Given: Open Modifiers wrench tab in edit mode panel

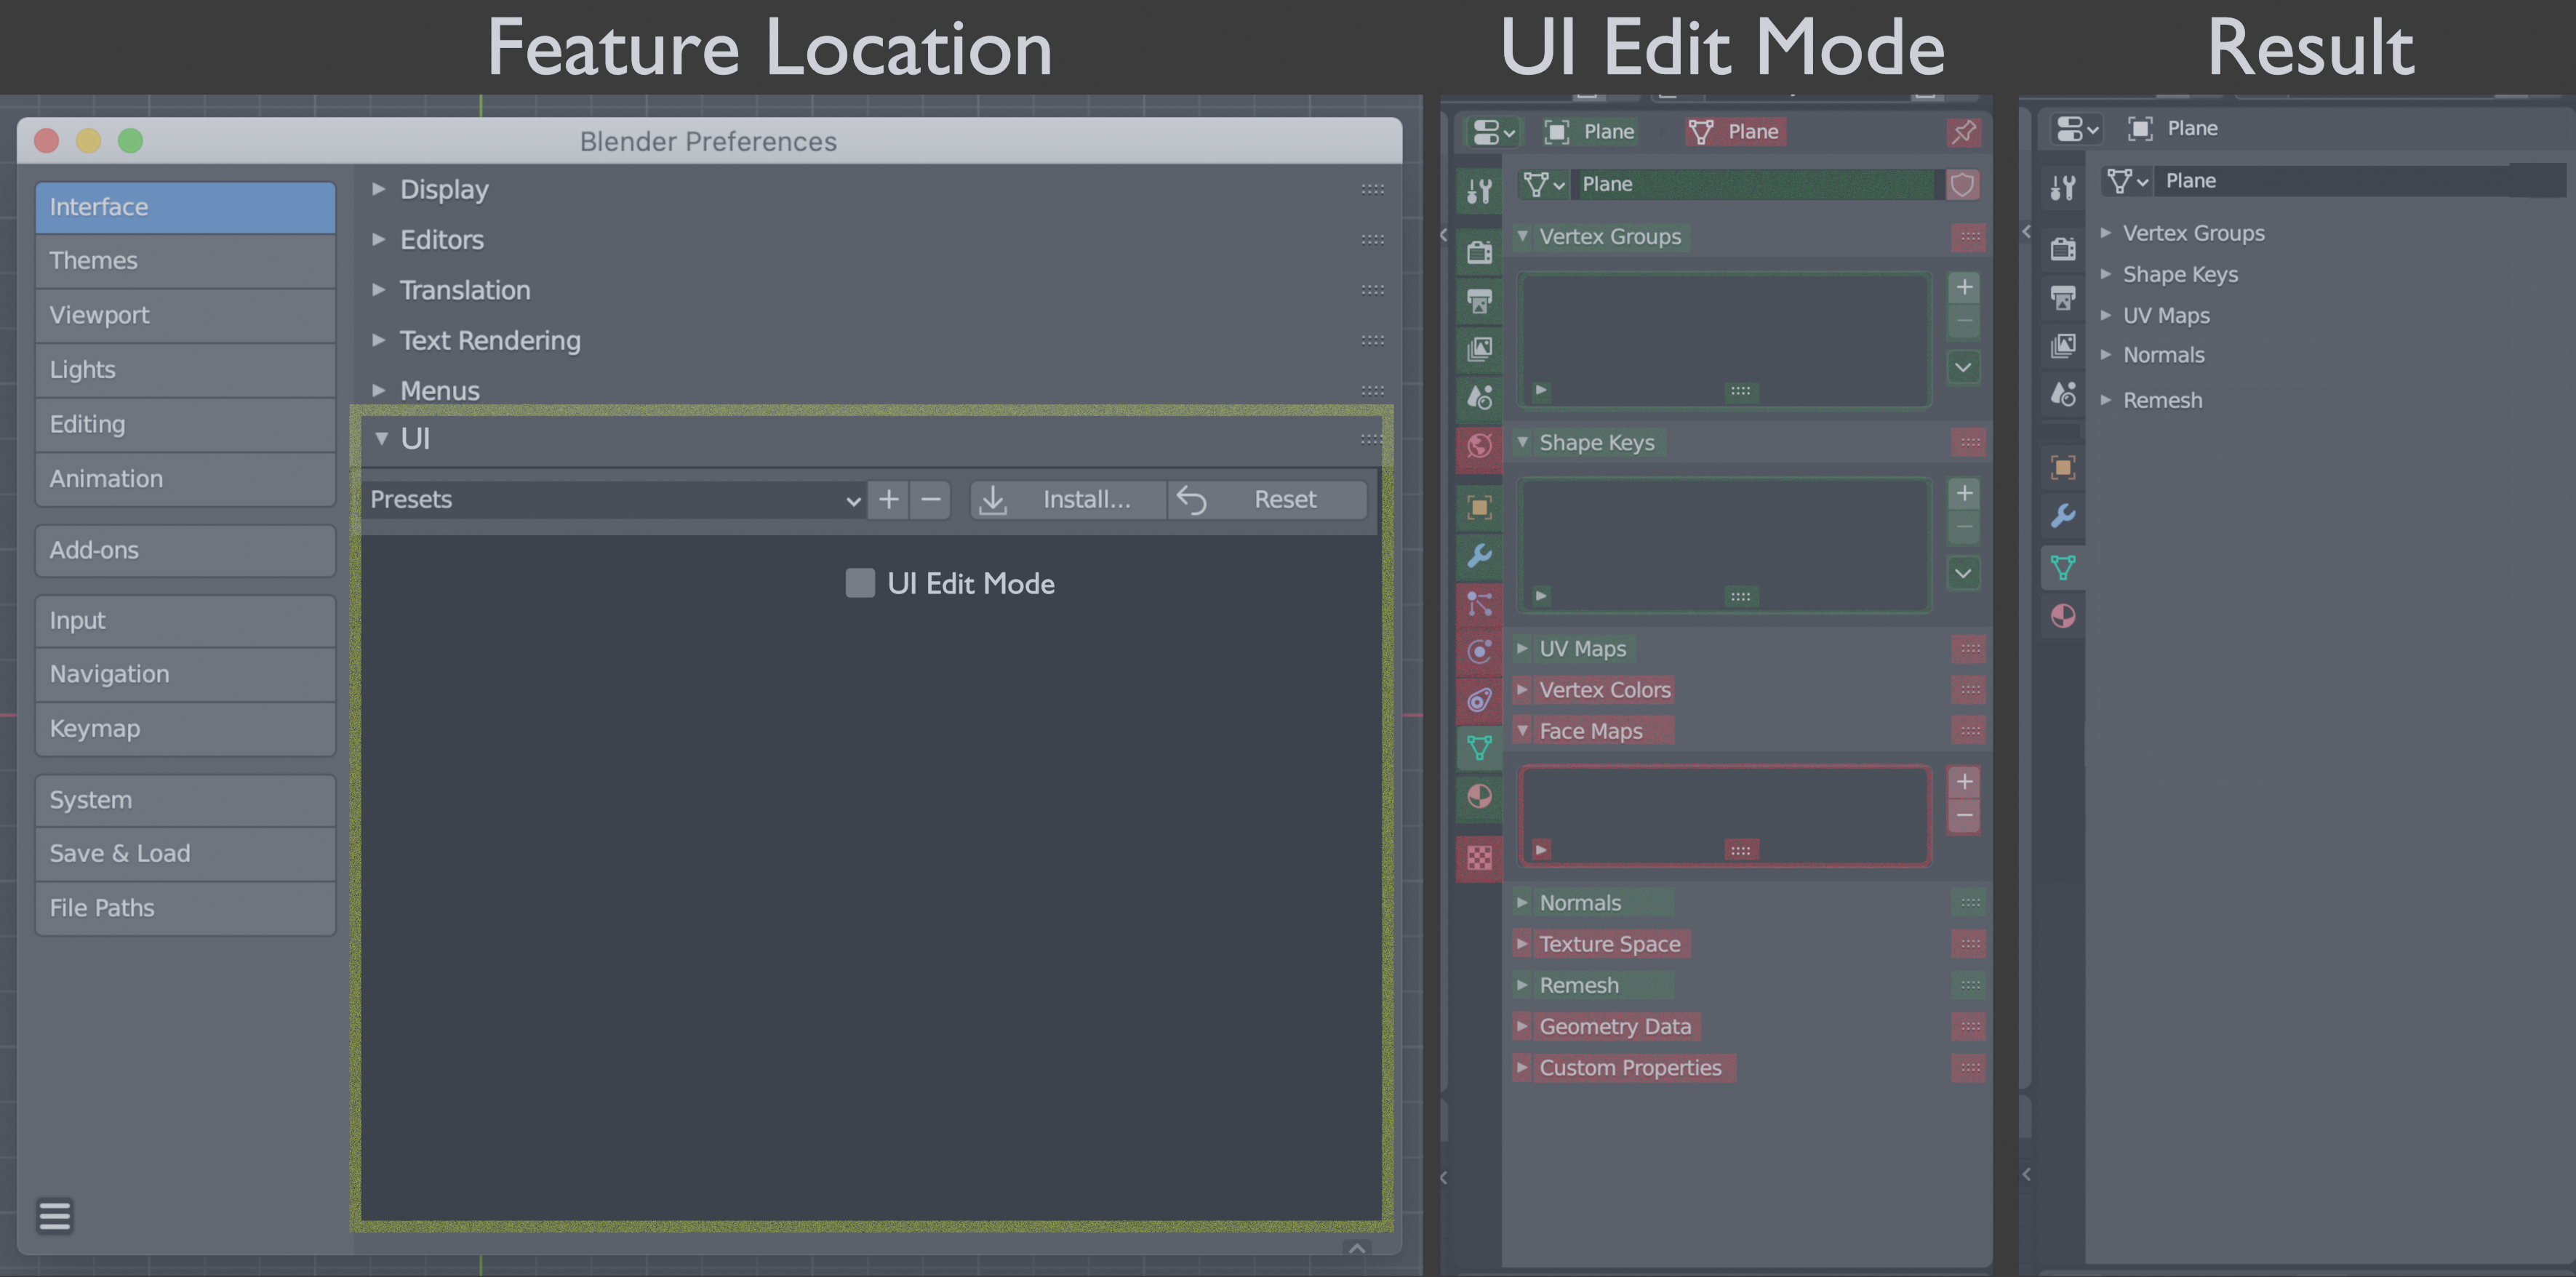Looking at the screenshot, I should click(x=1479, y=556).
